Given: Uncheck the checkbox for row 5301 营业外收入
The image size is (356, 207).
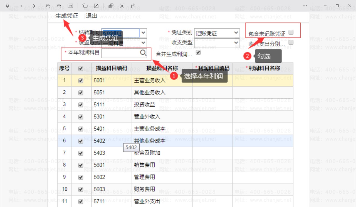Looking at the screenshot, I should 81,117.
